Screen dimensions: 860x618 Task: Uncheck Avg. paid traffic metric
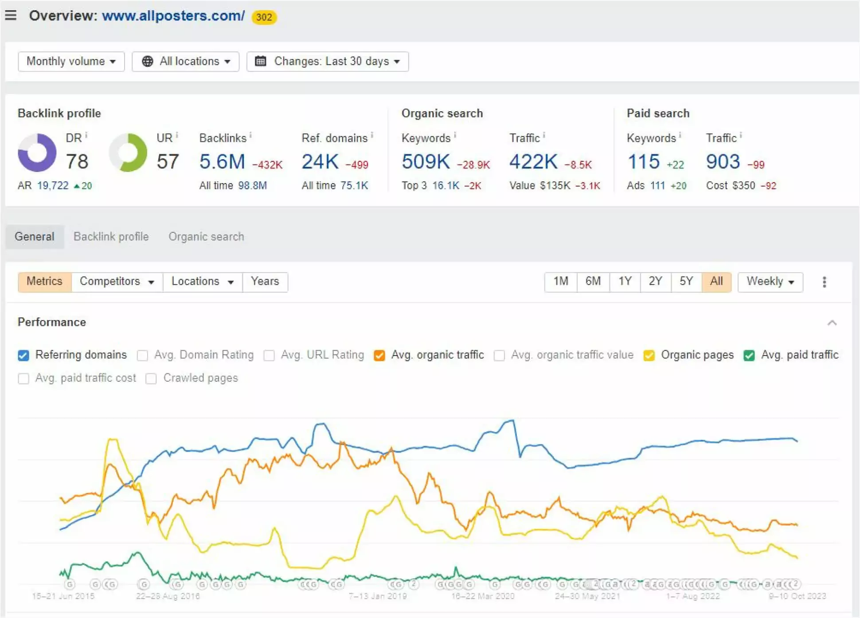[749, 355]
